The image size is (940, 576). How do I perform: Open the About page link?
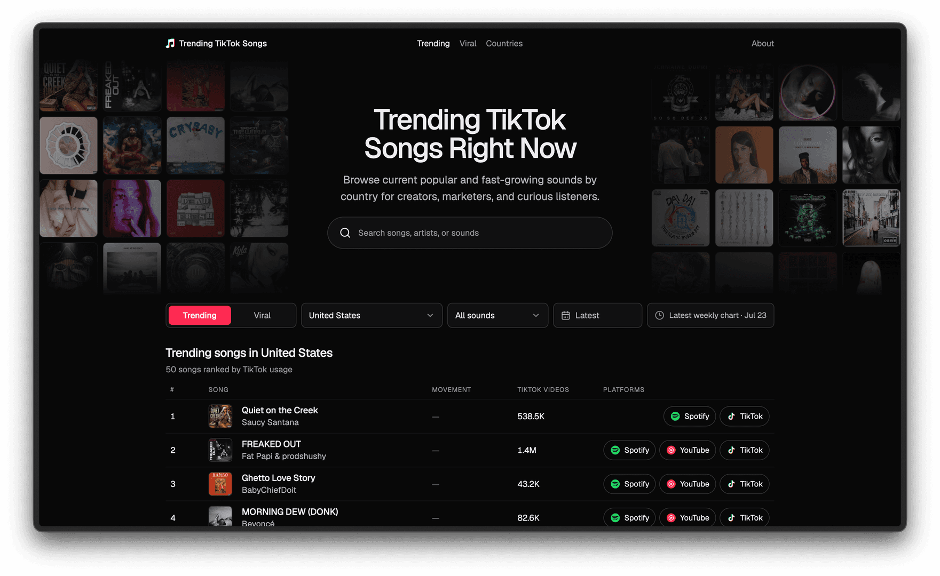[763, 44]
